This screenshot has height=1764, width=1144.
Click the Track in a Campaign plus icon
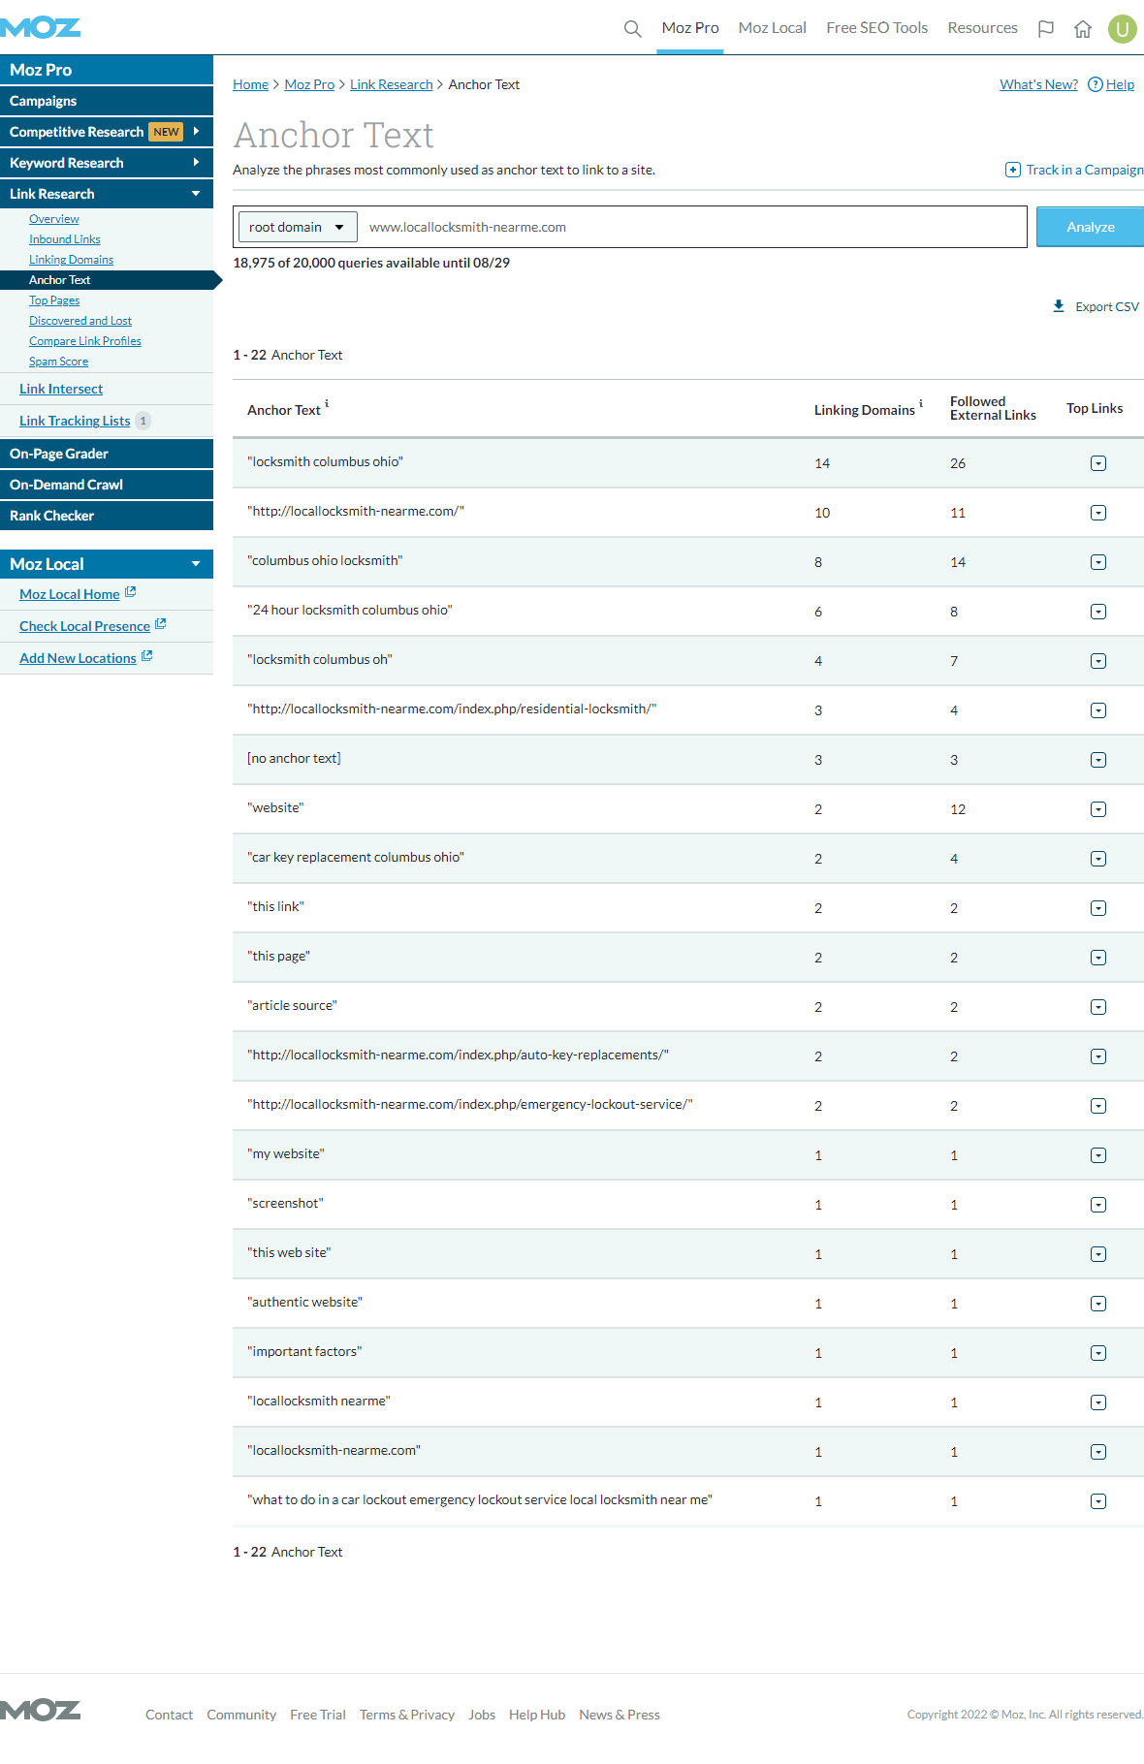(x=1012, y=170)
